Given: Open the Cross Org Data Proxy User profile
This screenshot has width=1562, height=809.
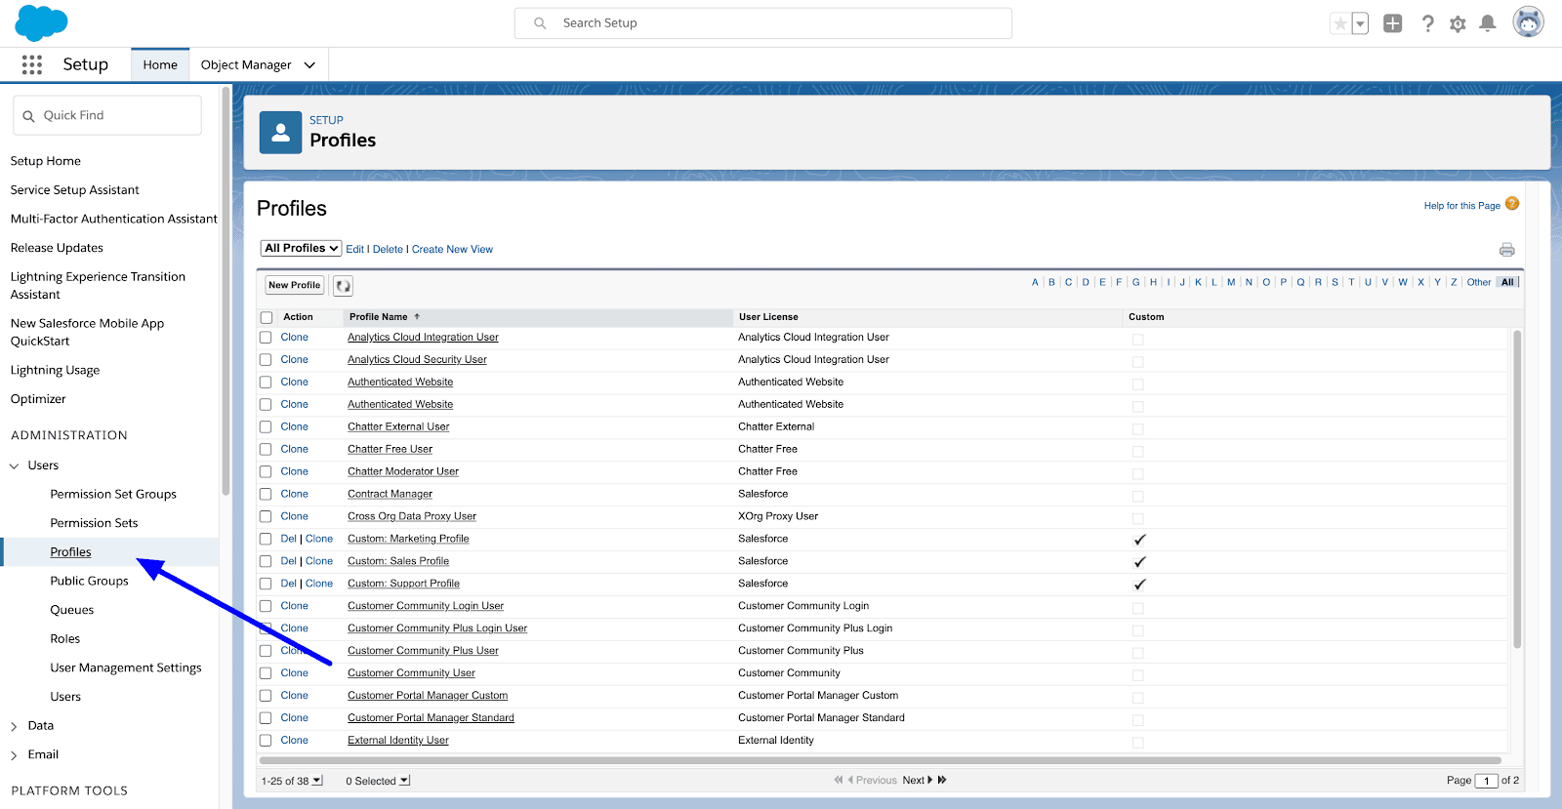Looking at the screenshot, I should click(x=412, y=516).
